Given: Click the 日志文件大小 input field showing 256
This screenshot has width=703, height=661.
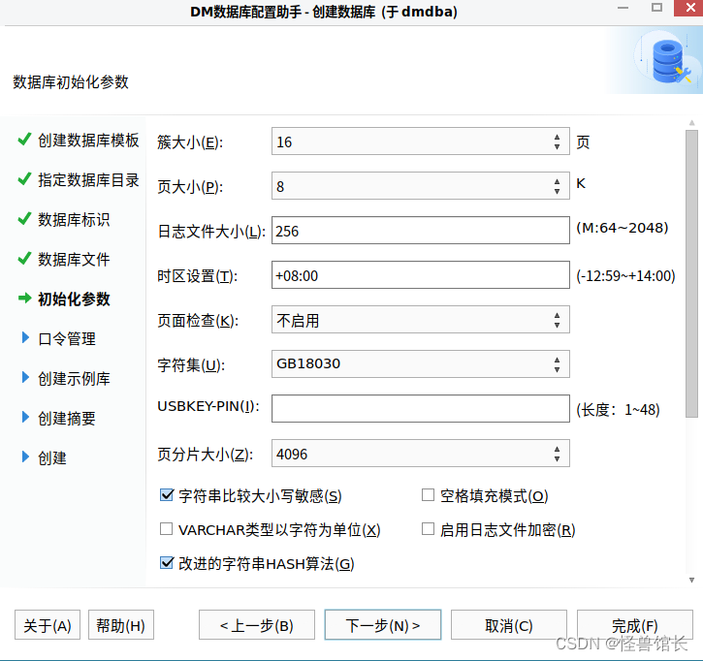Looking at the screenshot, I should (x=421, y=231).
